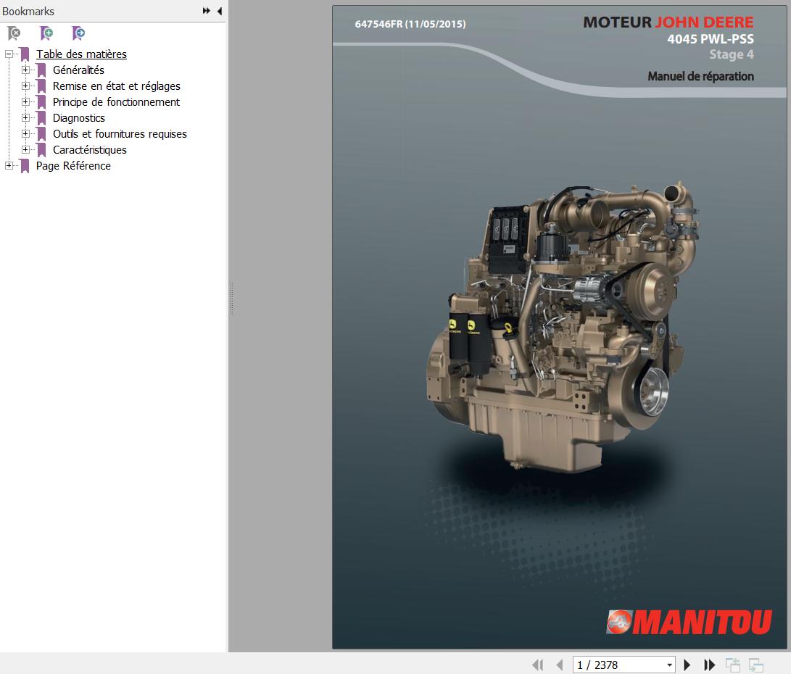Go to the first page
Image resolution: width=791 pixels, height=674 pixels.
(x=538, y=665)
